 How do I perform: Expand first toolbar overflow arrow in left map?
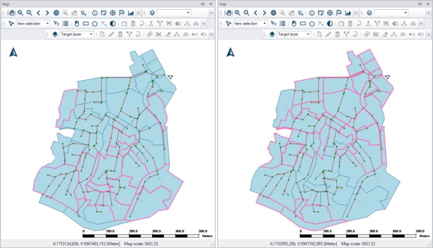click(139, 13)
